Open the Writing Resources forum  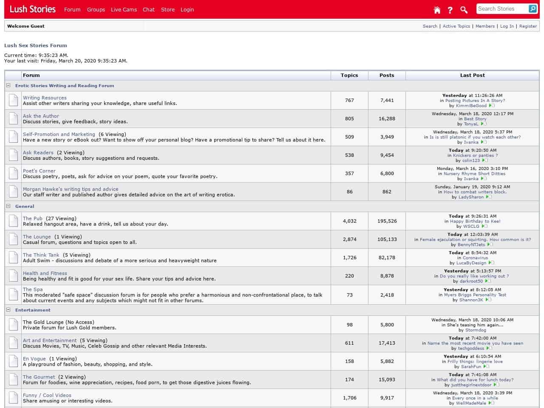pyautogui.click(x=45, y=98)
